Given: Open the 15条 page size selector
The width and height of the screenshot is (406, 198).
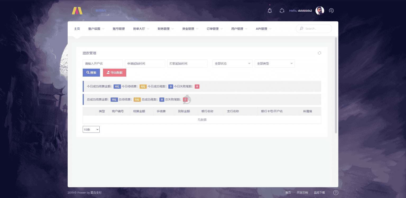Looking at the screenshot, I should (91, 129).
